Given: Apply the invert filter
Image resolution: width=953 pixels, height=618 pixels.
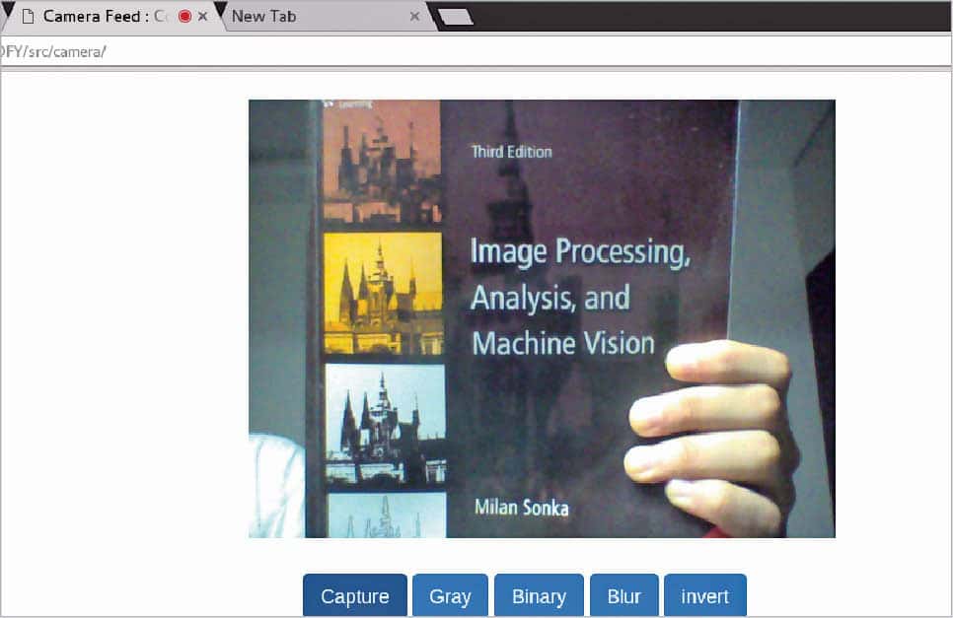Looking at the screenshot, I should coord(704,596).
